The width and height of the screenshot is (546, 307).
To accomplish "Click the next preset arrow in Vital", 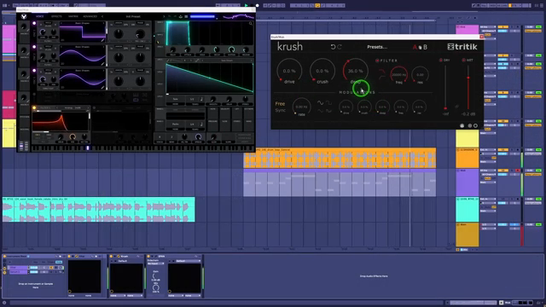I will [x=164, y=16].
